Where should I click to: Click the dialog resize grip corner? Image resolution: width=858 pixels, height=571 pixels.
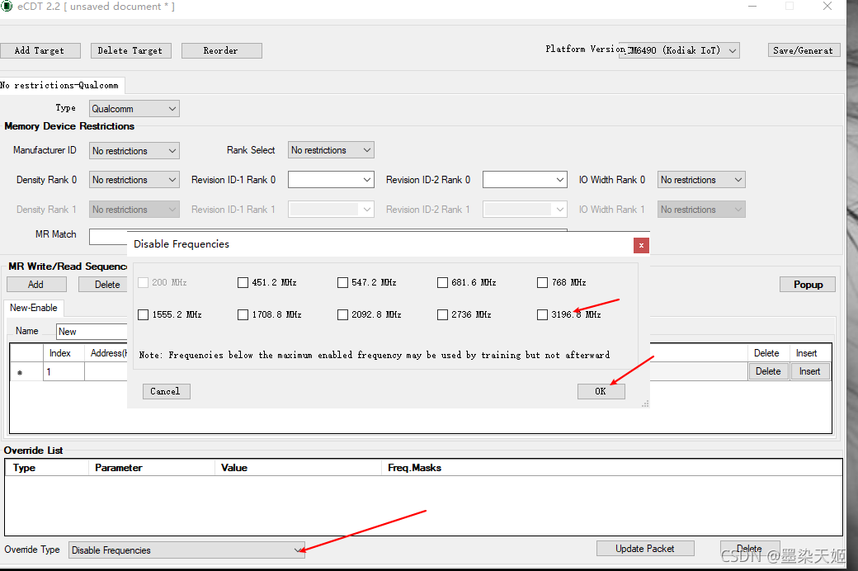[645, 403]
